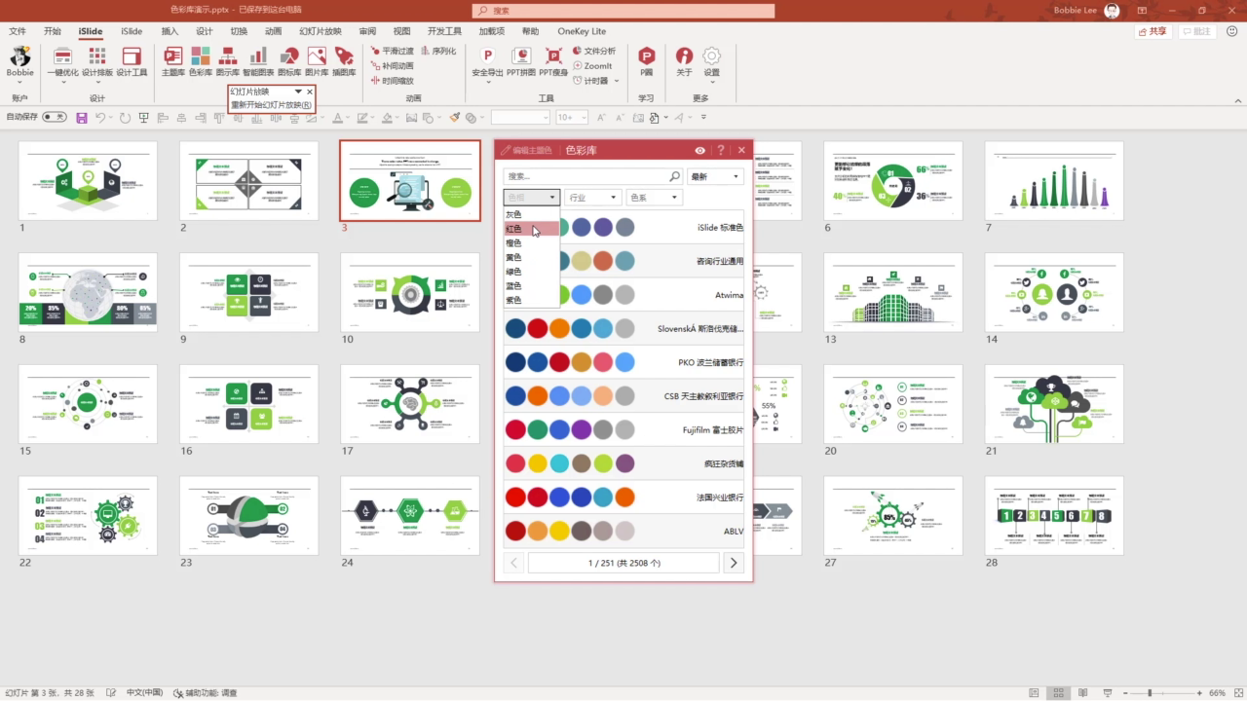Open the 图示库 diagram library
Screen dimensions: 1247x701
tap(228, 61)
